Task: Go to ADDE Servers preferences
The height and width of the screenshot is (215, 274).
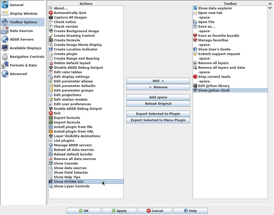Action: (23, 39)
